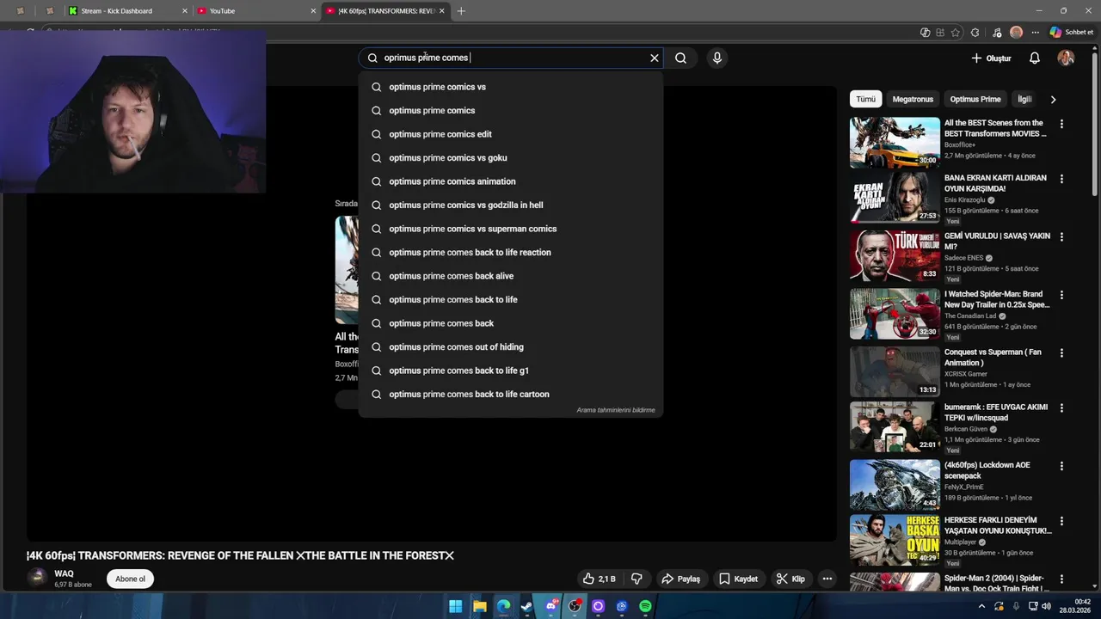Choose suggestion "optimus prime comics animation"
This screenshot has height=619, width=1101.
click(511, 181)
